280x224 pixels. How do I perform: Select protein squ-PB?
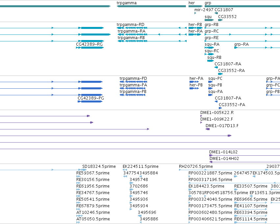pos(215,85)
